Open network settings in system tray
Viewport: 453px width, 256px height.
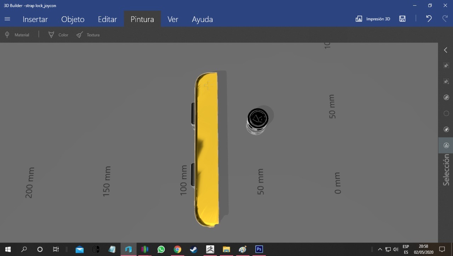(x=388, y=249)
